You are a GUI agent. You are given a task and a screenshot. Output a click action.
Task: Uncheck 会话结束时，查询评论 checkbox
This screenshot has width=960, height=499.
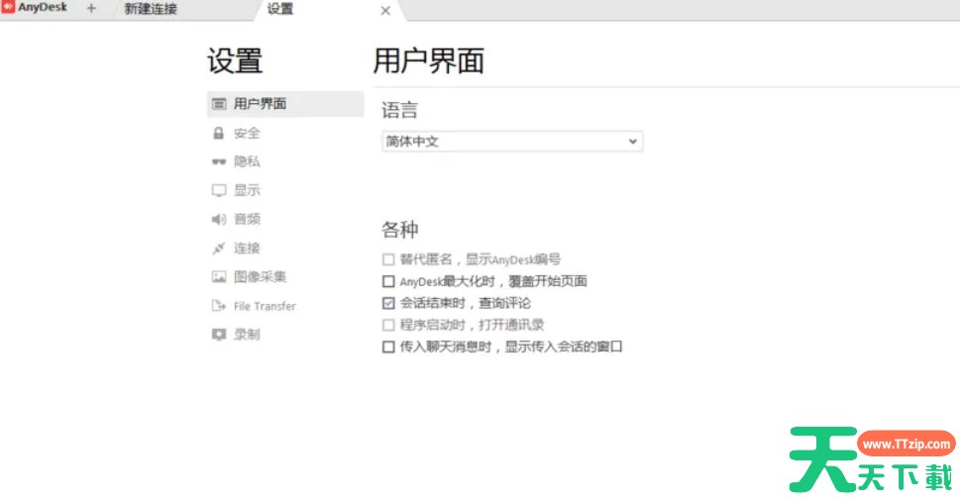[388, 303]
